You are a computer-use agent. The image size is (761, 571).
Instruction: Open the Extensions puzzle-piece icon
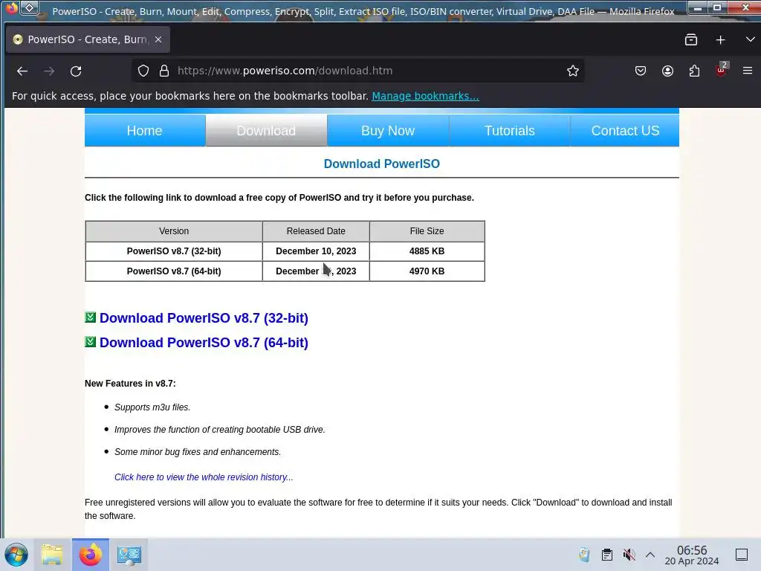click(695, 71)
